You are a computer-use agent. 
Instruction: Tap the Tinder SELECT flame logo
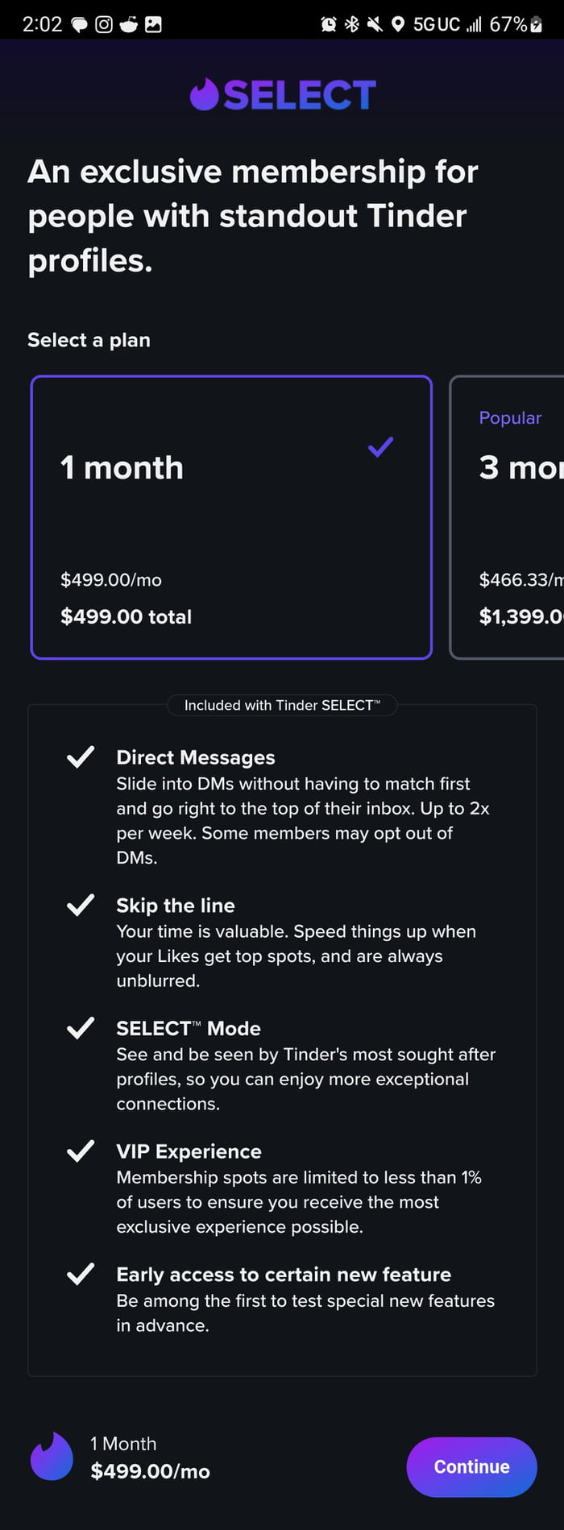click(204, 94)
